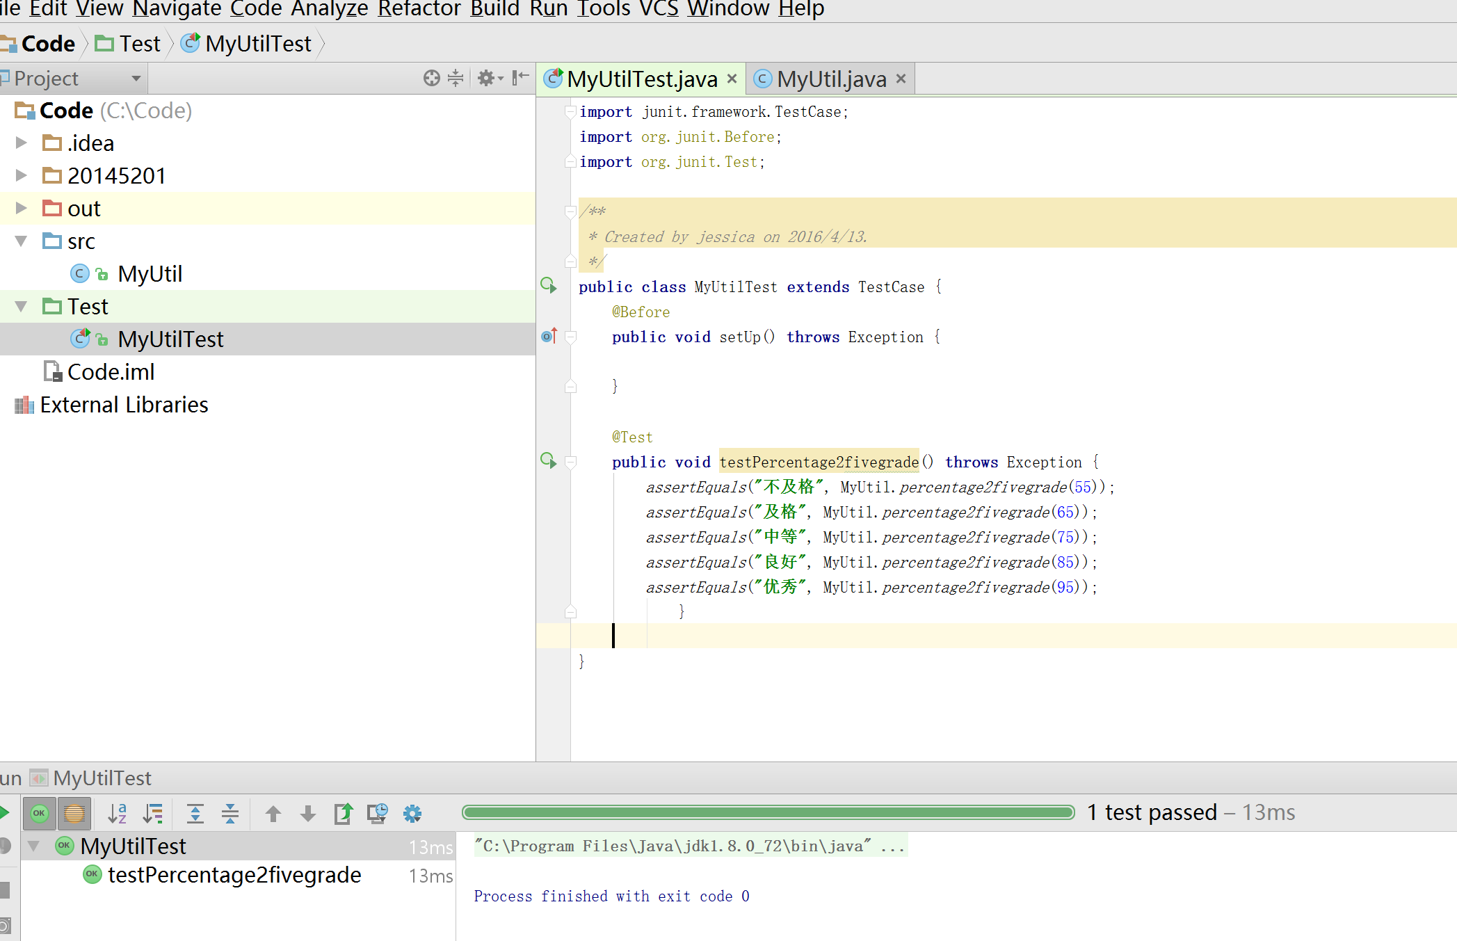Viewport: 1457px width, 941px height.
Task: Click the test progress bar
Action: (768, 812)
